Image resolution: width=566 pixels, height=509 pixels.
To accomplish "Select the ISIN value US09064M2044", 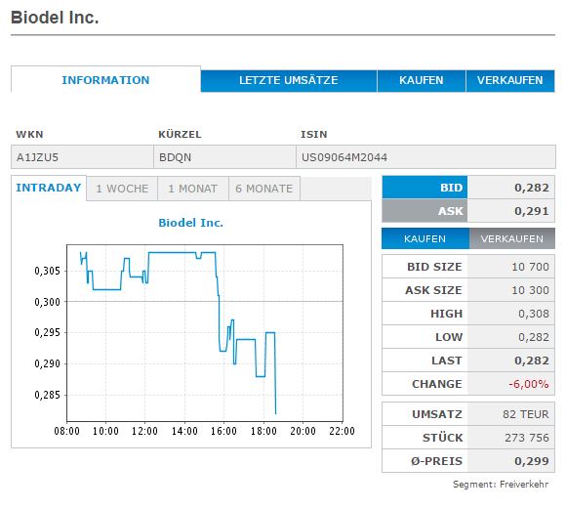I will coord(344,157).
